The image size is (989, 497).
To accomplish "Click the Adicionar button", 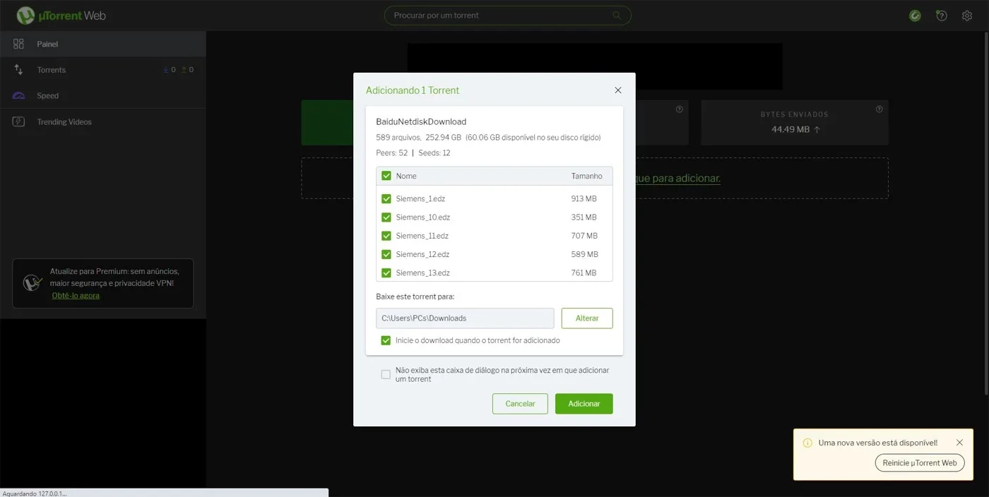I will tap(584, 404).
